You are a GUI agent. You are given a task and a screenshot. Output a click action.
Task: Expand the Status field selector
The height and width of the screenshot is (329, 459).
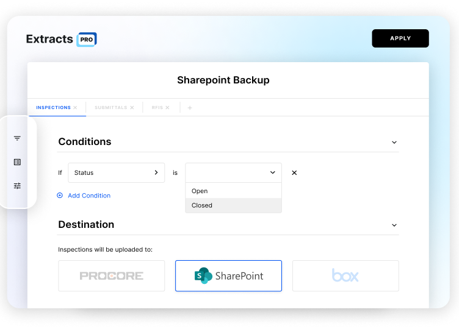(x=116, y=173)
